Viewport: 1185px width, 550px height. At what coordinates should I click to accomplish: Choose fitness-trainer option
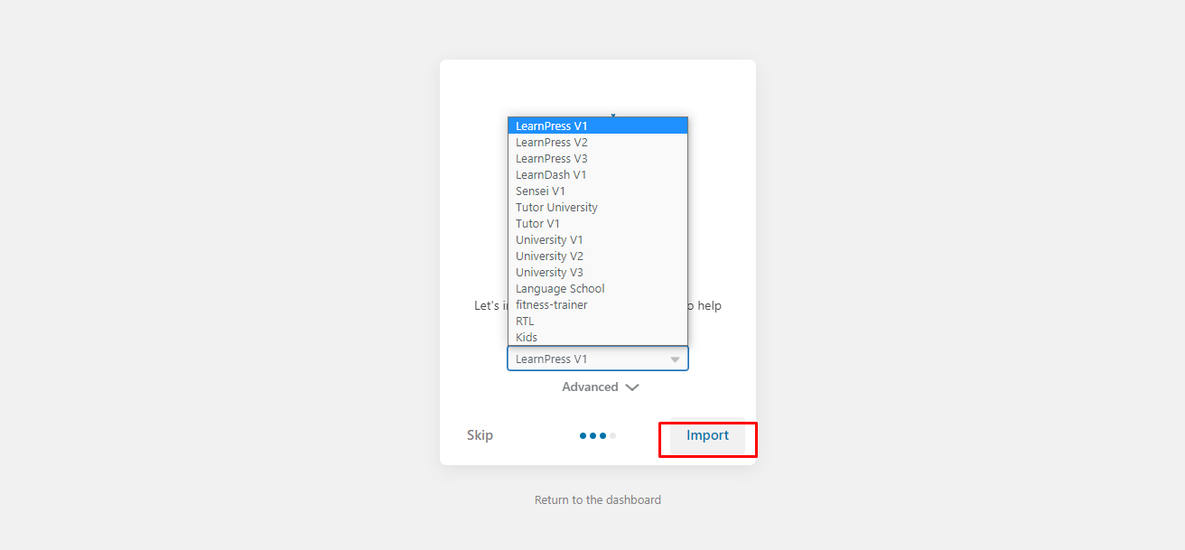[x=597, y=305]
